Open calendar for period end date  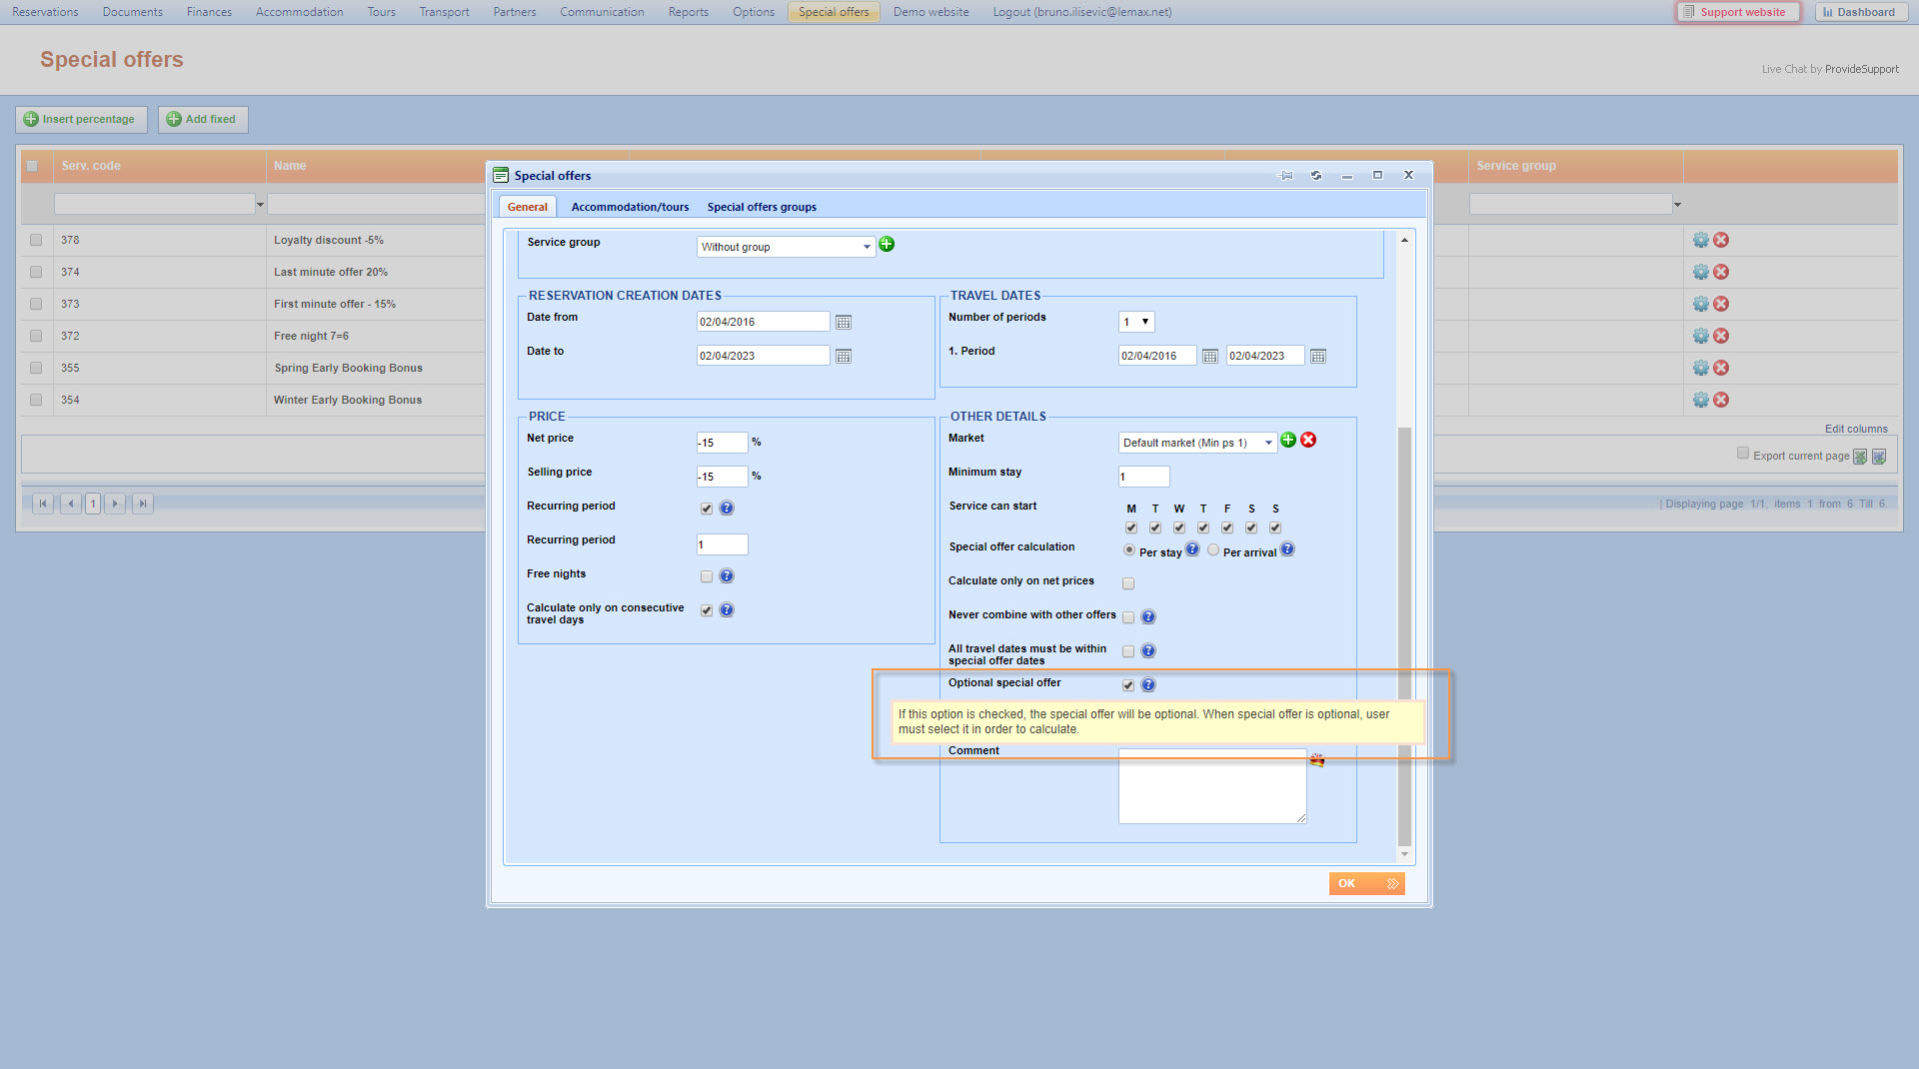pos(1318,356)
